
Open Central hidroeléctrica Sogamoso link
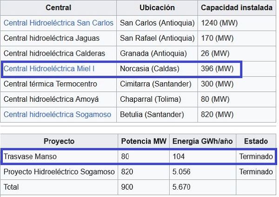pyautogui.click(x=57, y=114)
